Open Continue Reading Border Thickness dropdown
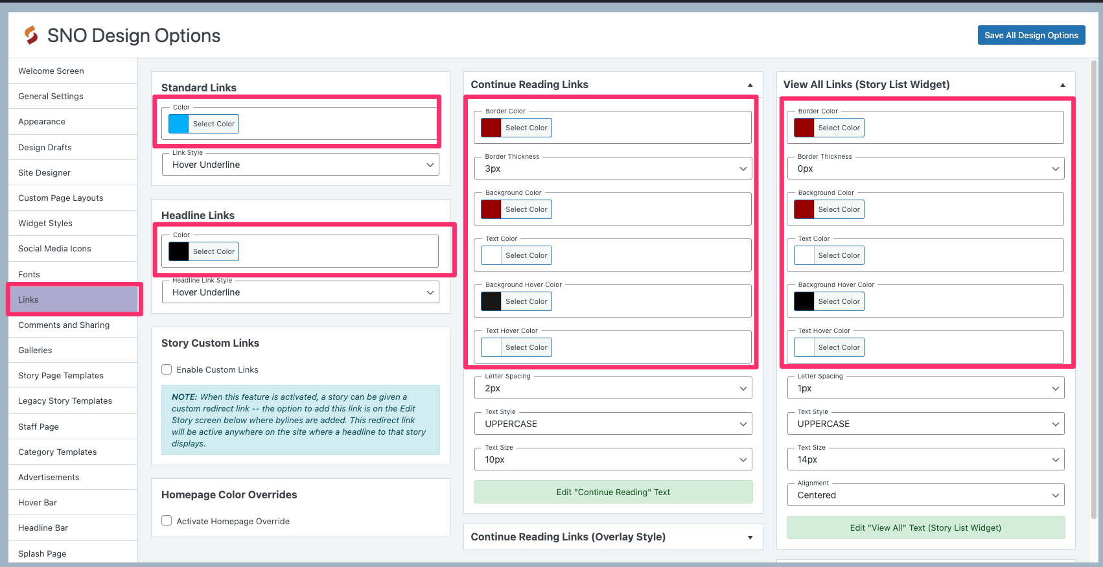 point(613,168)
